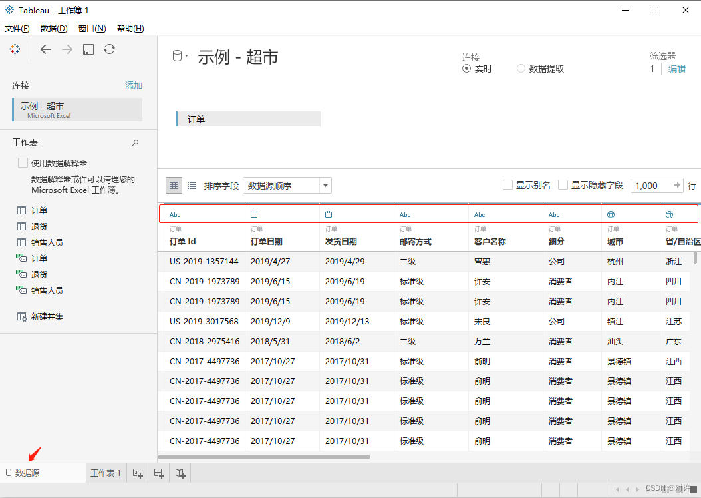701x498 pixels.
Task: Click Abc type icon for 邮寄方式 column
Action: (x=405, y=215)
